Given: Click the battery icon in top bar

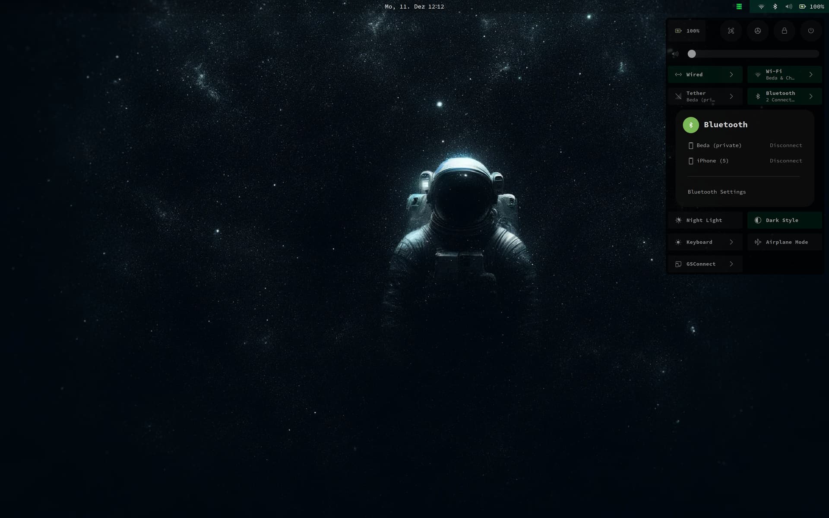Looking at the screenshot, I should (803, 6).
